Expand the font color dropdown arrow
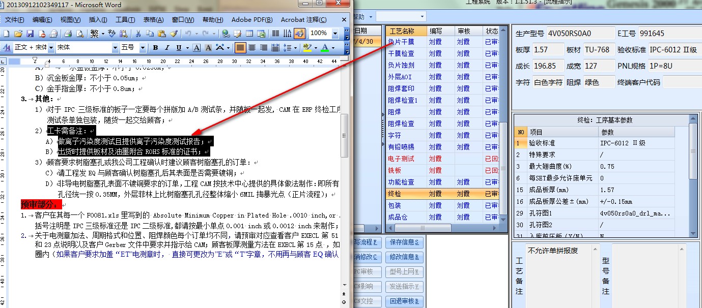 click(333, 48)
